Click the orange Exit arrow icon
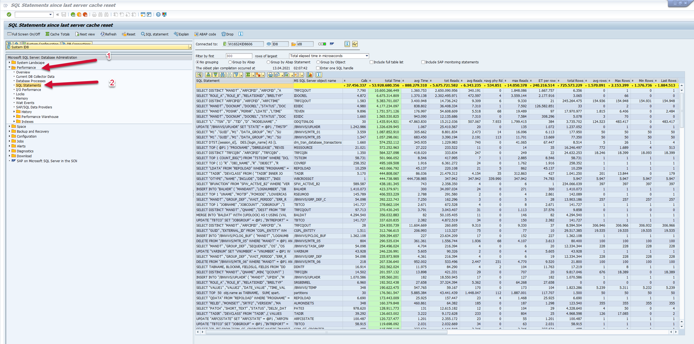Image resolution: width=694 pixels, height=344 pixels. [x=79, y=14]
